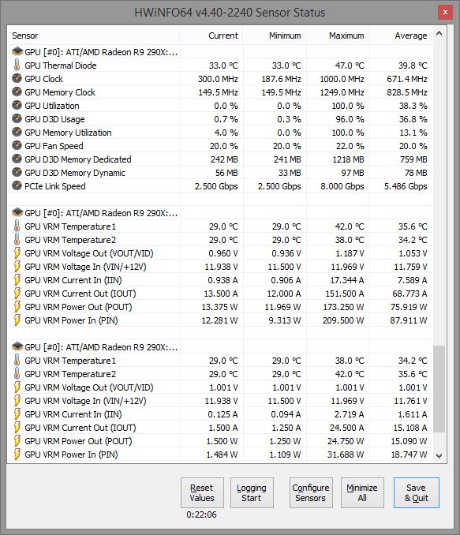This screenshot has width=460, height=535.
Task: Select GPU Memory Clock maximum 1249.0 MHz
Action: pyautogui.click(x=342, y=92)
